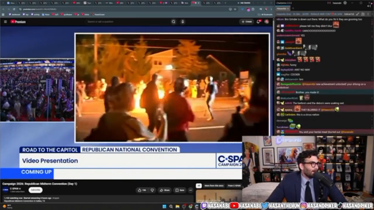The height and width of the screenshot is (210, 374).
Task: Open browser three-dot menu
Action: click(x=271, y=9)
